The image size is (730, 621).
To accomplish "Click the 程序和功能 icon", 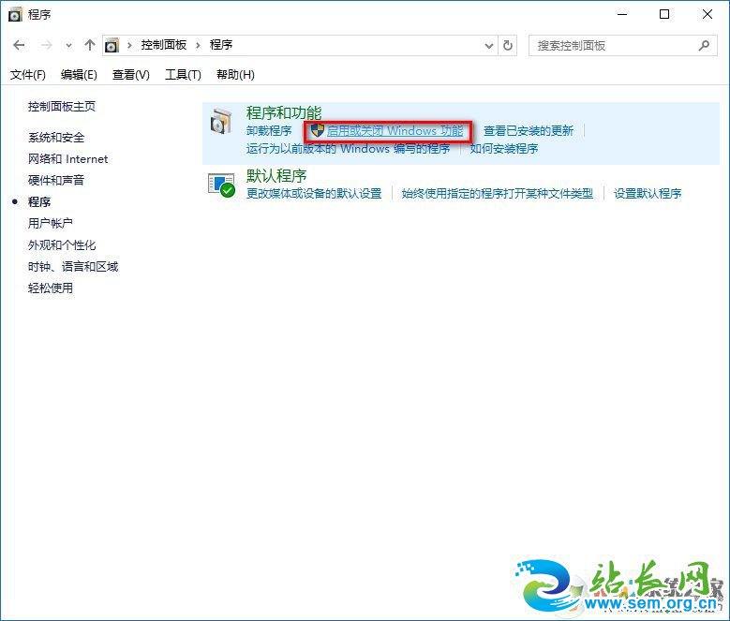I will (220, 122).
